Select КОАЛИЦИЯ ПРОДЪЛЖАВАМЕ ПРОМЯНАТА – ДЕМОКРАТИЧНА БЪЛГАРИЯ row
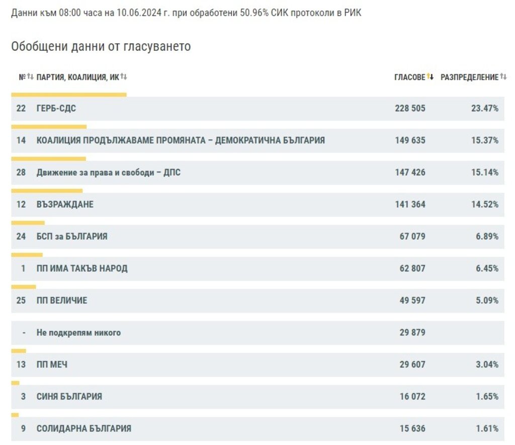Viewport: 515px width, 445px height. (x=181, y=140)
